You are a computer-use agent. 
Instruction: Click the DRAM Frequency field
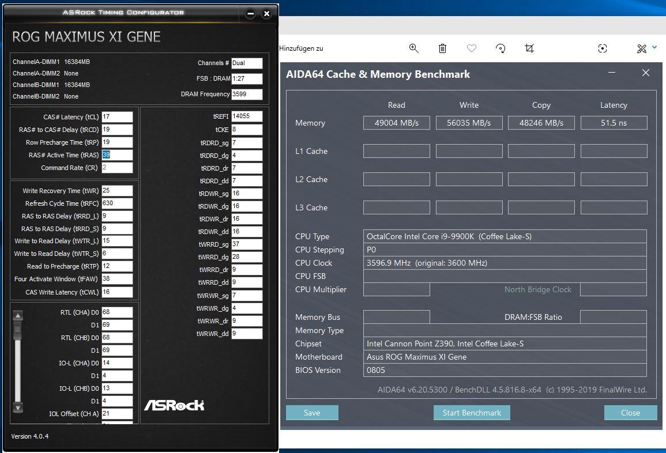pos(247,95)
